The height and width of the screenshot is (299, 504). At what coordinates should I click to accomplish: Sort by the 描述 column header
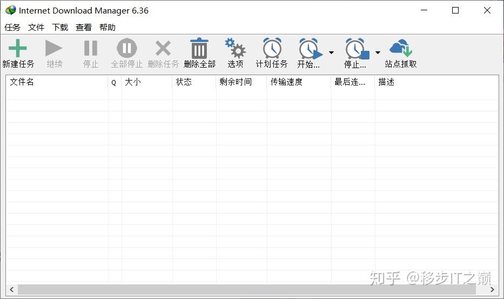click(x=436, y=82)
